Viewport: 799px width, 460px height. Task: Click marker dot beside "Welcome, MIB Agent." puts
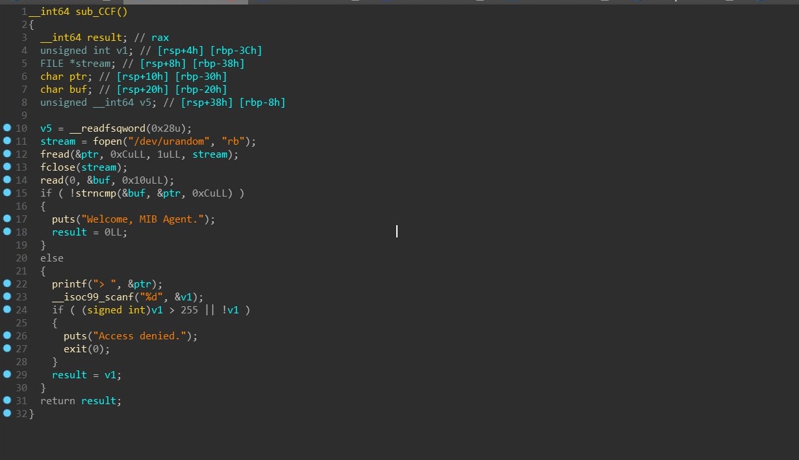[x=7, y=219]
